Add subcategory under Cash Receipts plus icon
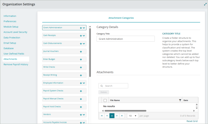Image resolution: width=208 pixels, height=124 pixels. pos(81,36)
